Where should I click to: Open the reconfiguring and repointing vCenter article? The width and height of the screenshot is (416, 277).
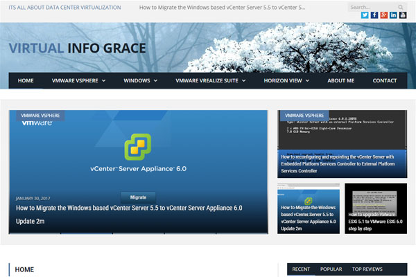click(338, 164)
